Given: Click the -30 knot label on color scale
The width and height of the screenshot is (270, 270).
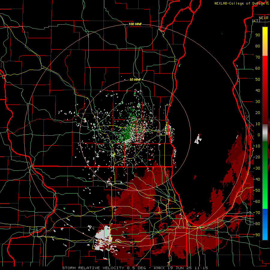Looking at the screenshot, I should click(256, 168).
